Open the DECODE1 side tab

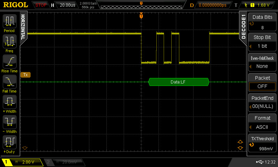click(243, 26)
